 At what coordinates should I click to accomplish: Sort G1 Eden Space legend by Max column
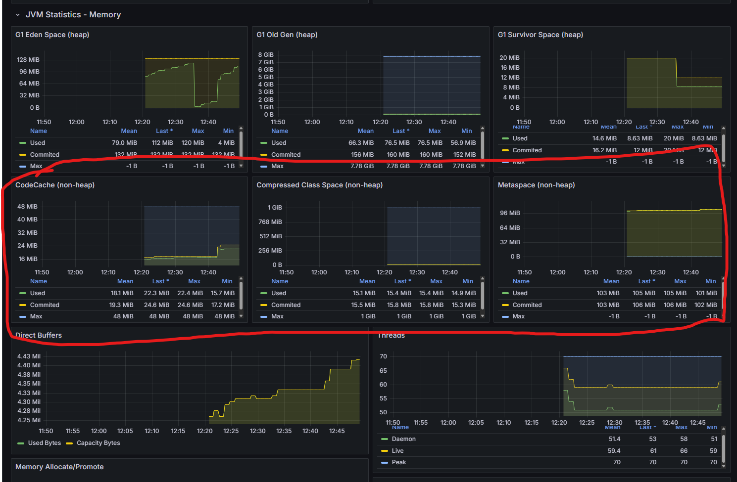click(x=198, y=131)
